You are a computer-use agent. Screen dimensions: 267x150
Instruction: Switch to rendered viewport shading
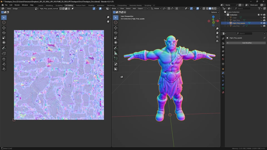(215, 9)
